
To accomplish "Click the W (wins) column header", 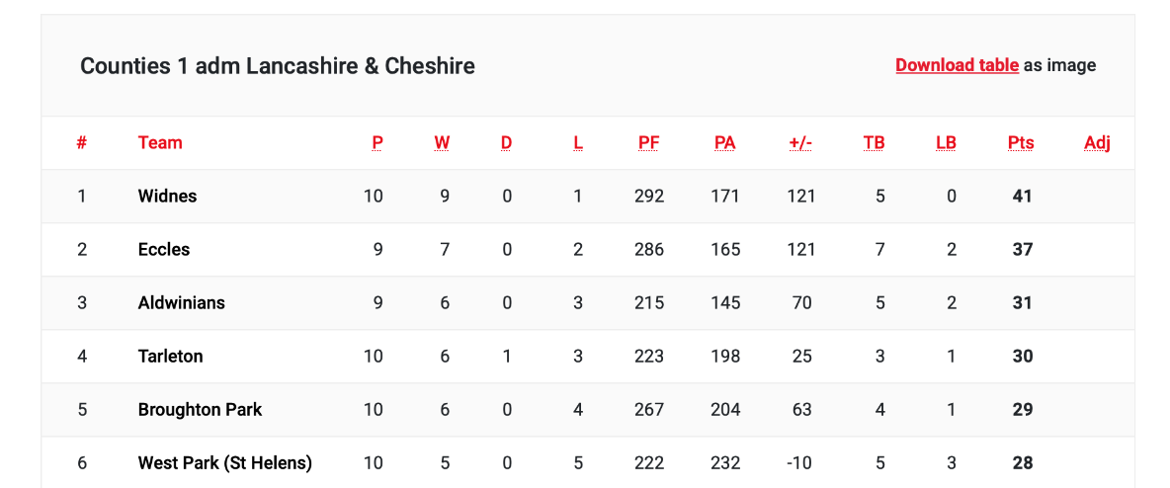I will [x=442, y=142].
